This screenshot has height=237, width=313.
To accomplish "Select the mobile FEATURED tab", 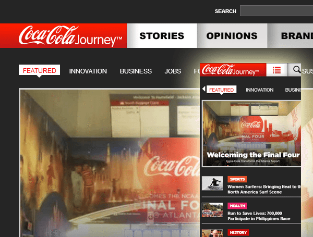I will (221, 90).
